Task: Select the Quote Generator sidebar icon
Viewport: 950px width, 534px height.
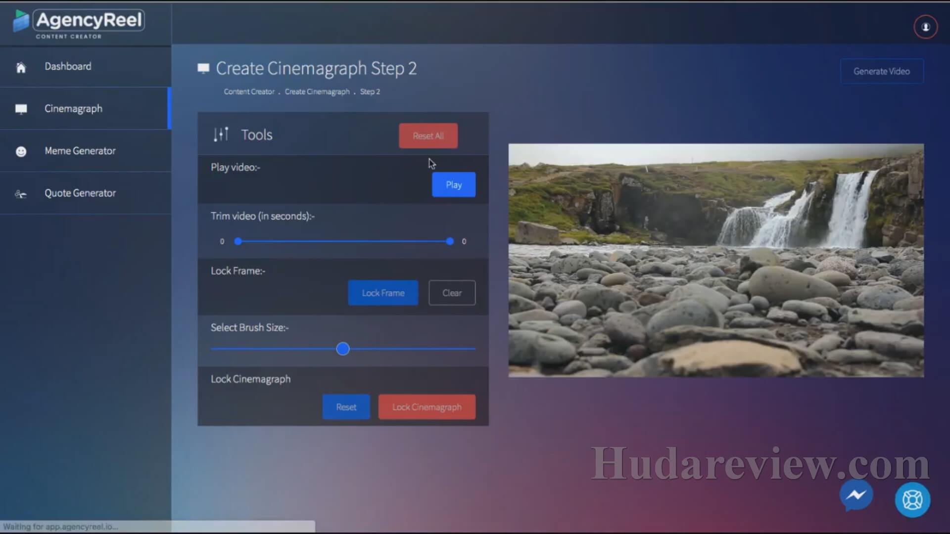Action: tap(20, 193)
